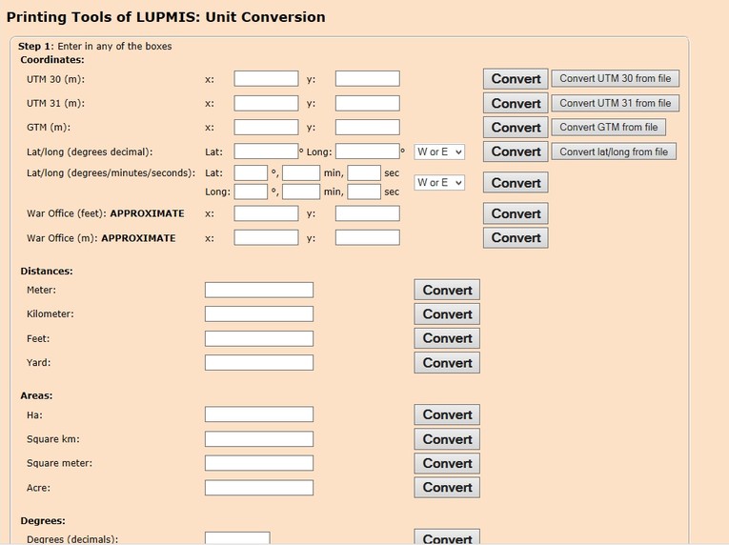Focus decimal Lat input field
This screenshot has height=545, width=729.
[266, 151]
